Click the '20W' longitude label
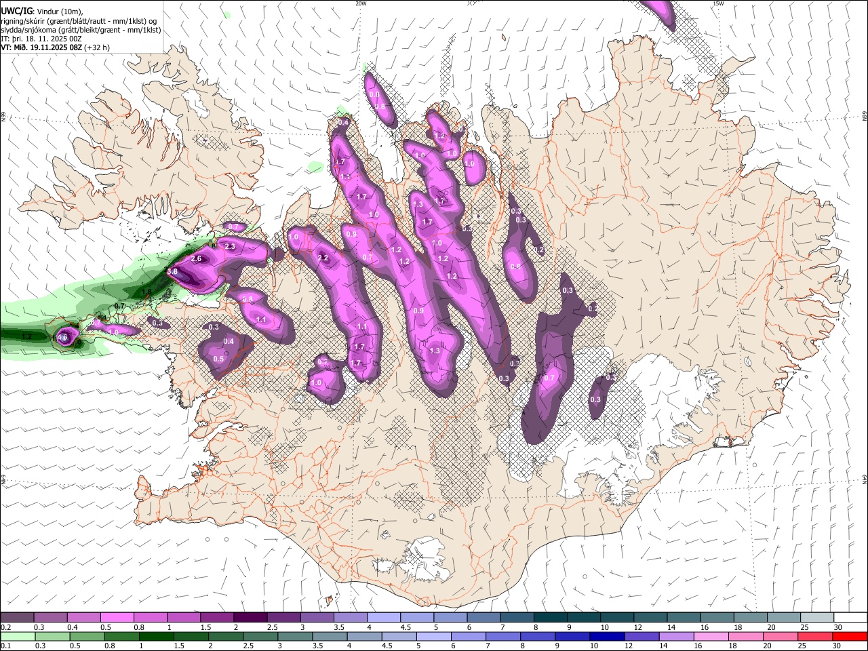 pos(361,3)
